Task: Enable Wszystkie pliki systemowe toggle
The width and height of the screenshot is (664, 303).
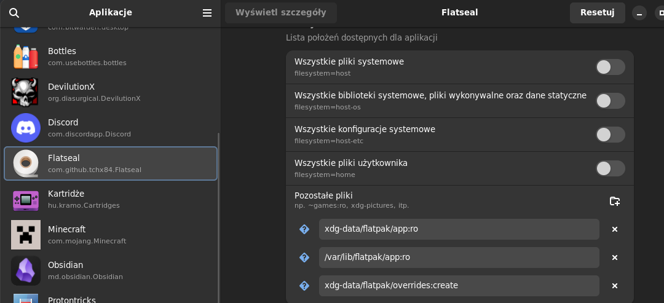Action: point(610,67)
